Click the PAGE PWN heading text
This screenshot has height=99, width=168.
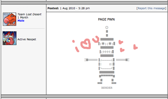(x=106, y=19)
